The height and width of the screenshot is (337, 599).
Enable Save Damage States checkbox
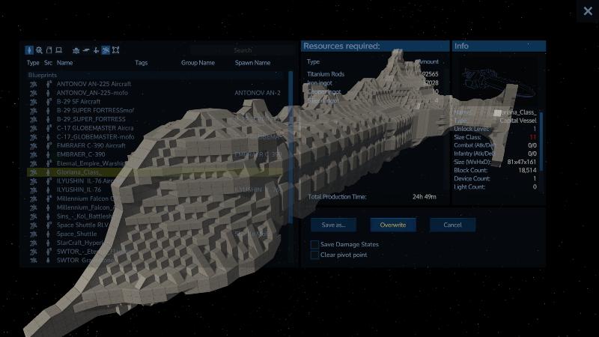click(x=314, y=245)
